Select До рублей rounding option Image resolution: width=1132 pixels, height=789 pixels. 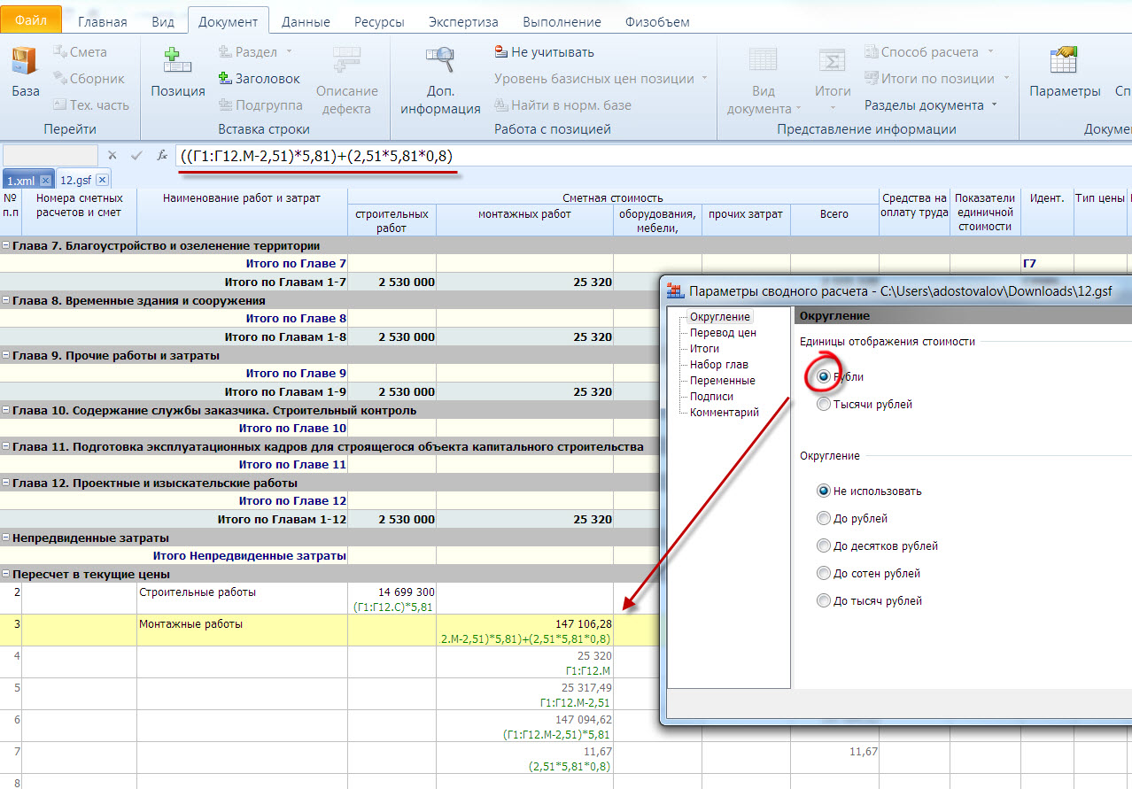click(825, 519)
